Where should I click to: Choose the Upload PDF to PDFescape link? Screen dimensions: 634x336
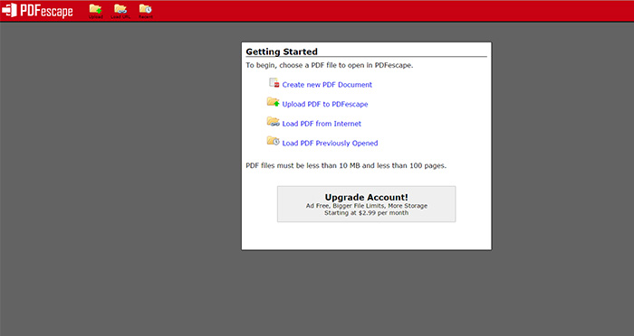point(325,104)
